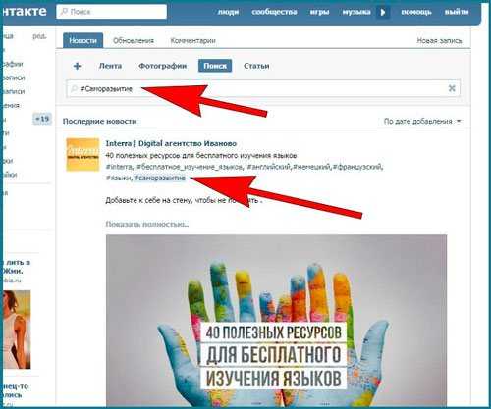The image size is (491, 409).
Task: Open the По дате добавления sort dropdown
Action: point(422,122)
